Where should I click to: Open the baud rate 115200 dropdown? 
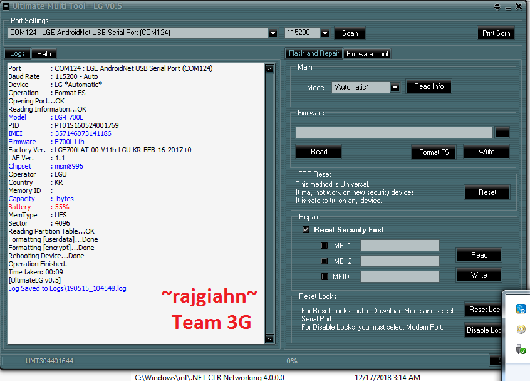(x=325, y=33)
